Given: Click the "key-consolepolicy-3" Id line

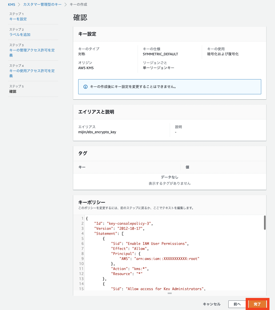Looking at the screenshot, I should (123, 224).
